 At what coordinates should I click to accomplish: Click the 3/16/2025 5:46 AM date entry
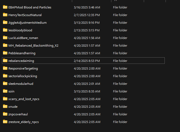[87, 7]
